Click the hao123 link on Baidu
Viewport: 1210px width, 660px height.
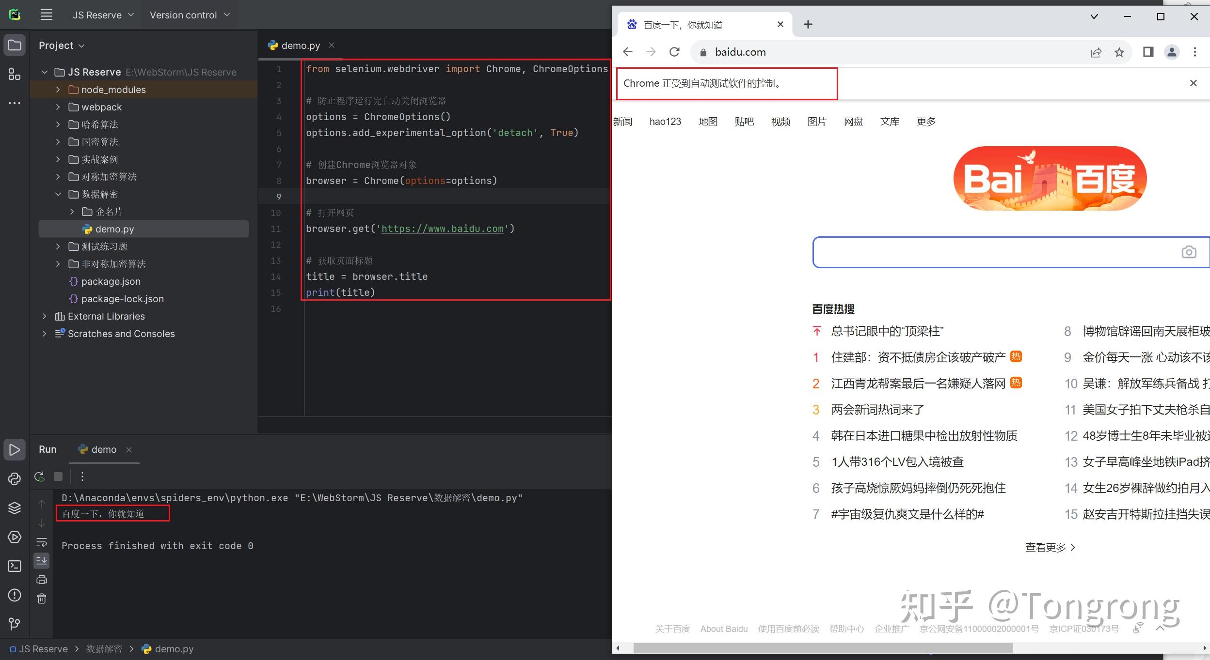[x=665, y=122]
